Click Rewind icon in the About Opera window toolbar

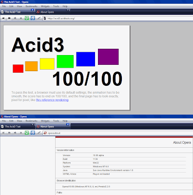[x=3, y=133]
